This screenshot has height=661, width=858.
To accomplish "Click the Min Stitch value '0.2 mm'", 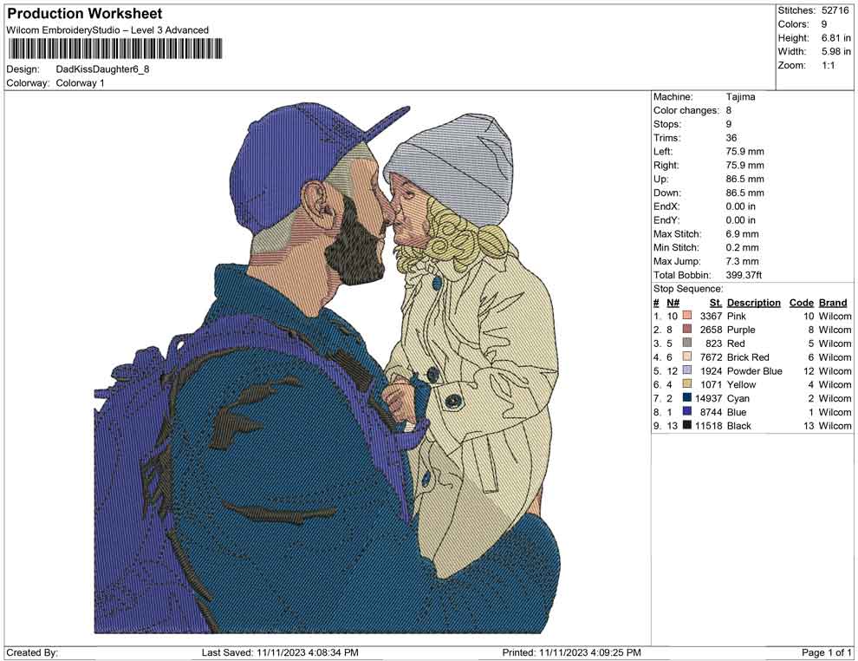I will pos(743,247).
